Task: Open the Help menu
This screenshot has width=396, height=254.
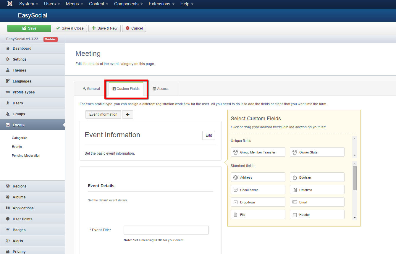Action: point(187,4)
